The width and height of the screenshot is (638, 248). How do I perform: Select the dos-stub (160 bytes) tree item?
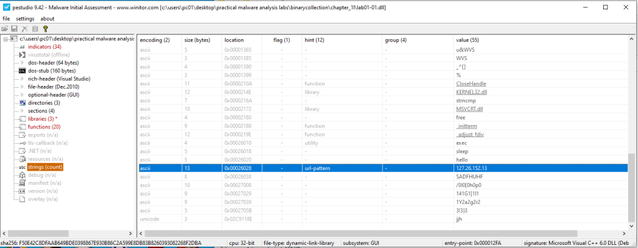pyautogui.click(x=52, y=71)
